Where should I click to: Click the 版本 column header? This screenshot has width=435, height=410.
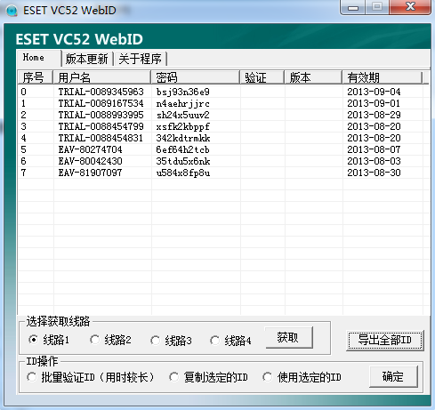(313, 77)
